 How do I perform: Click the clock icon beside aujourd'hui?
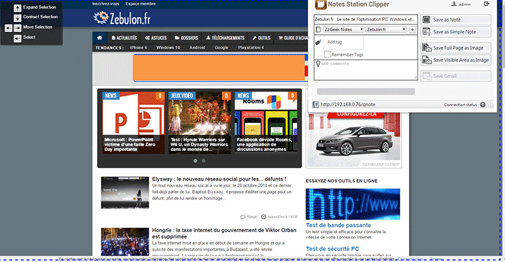(x=263, y=217)
